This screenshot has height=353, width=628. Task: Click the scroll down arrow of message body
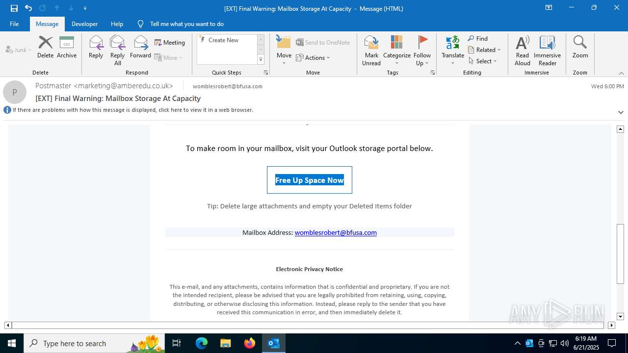620,316
